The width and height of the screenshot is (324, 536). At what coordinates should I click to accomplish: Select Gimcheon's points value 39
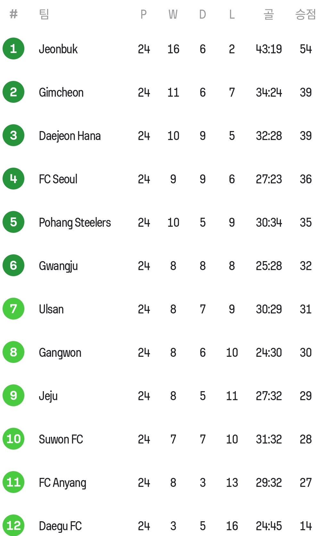[x=305, y=92]
